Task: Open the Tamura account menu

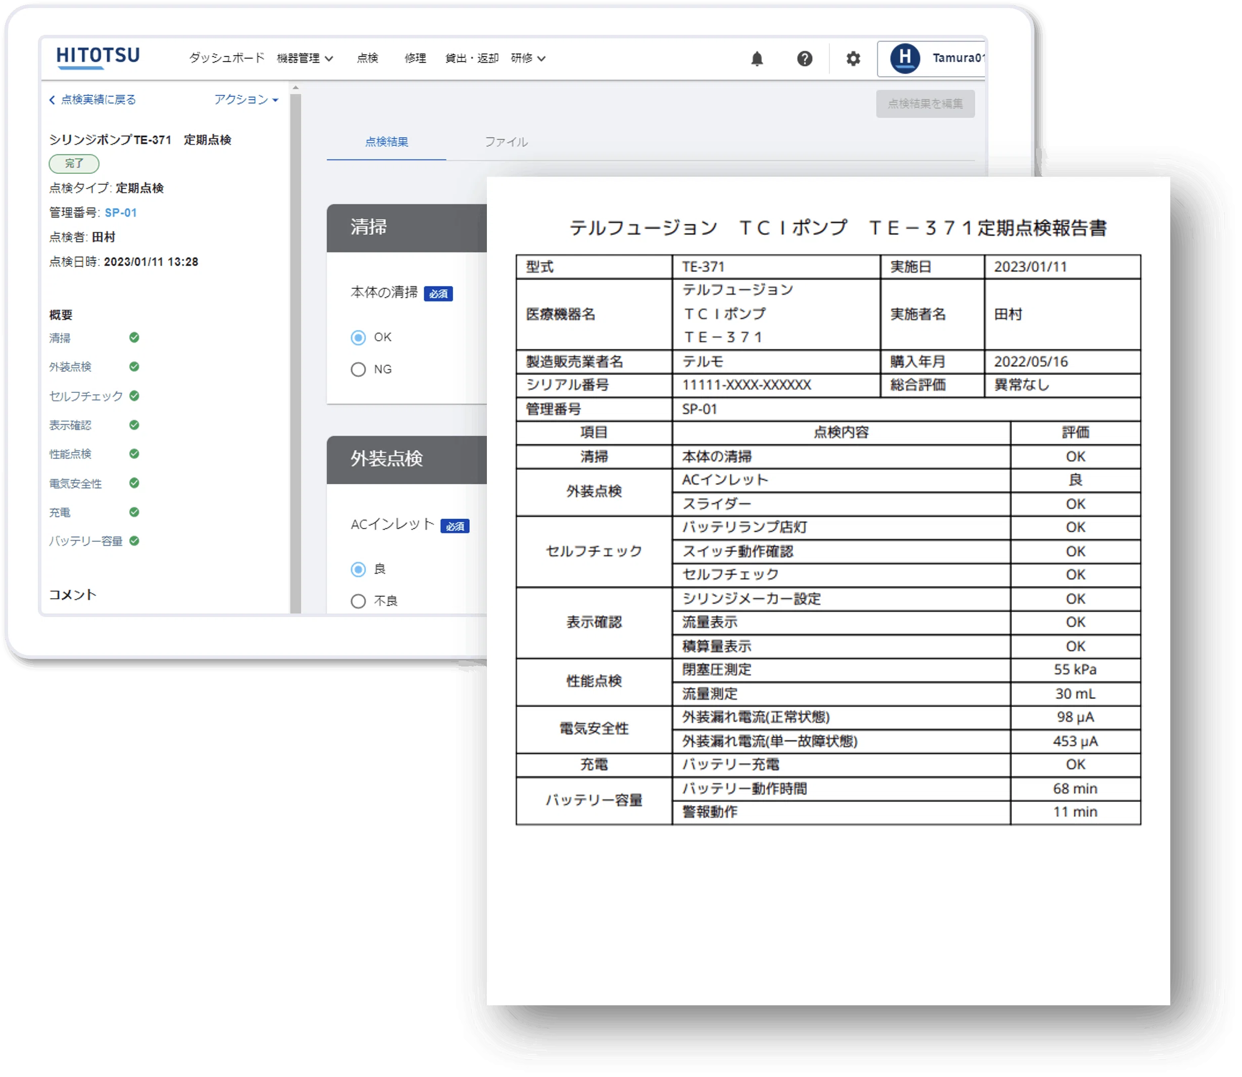Action: click(930, 58)
